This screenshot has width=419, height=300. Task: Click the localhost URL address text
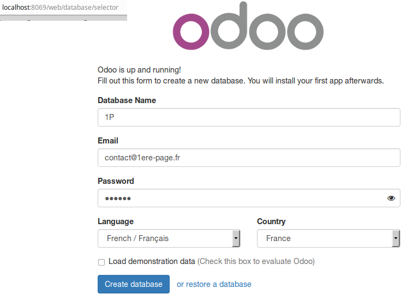coord(60,8)
